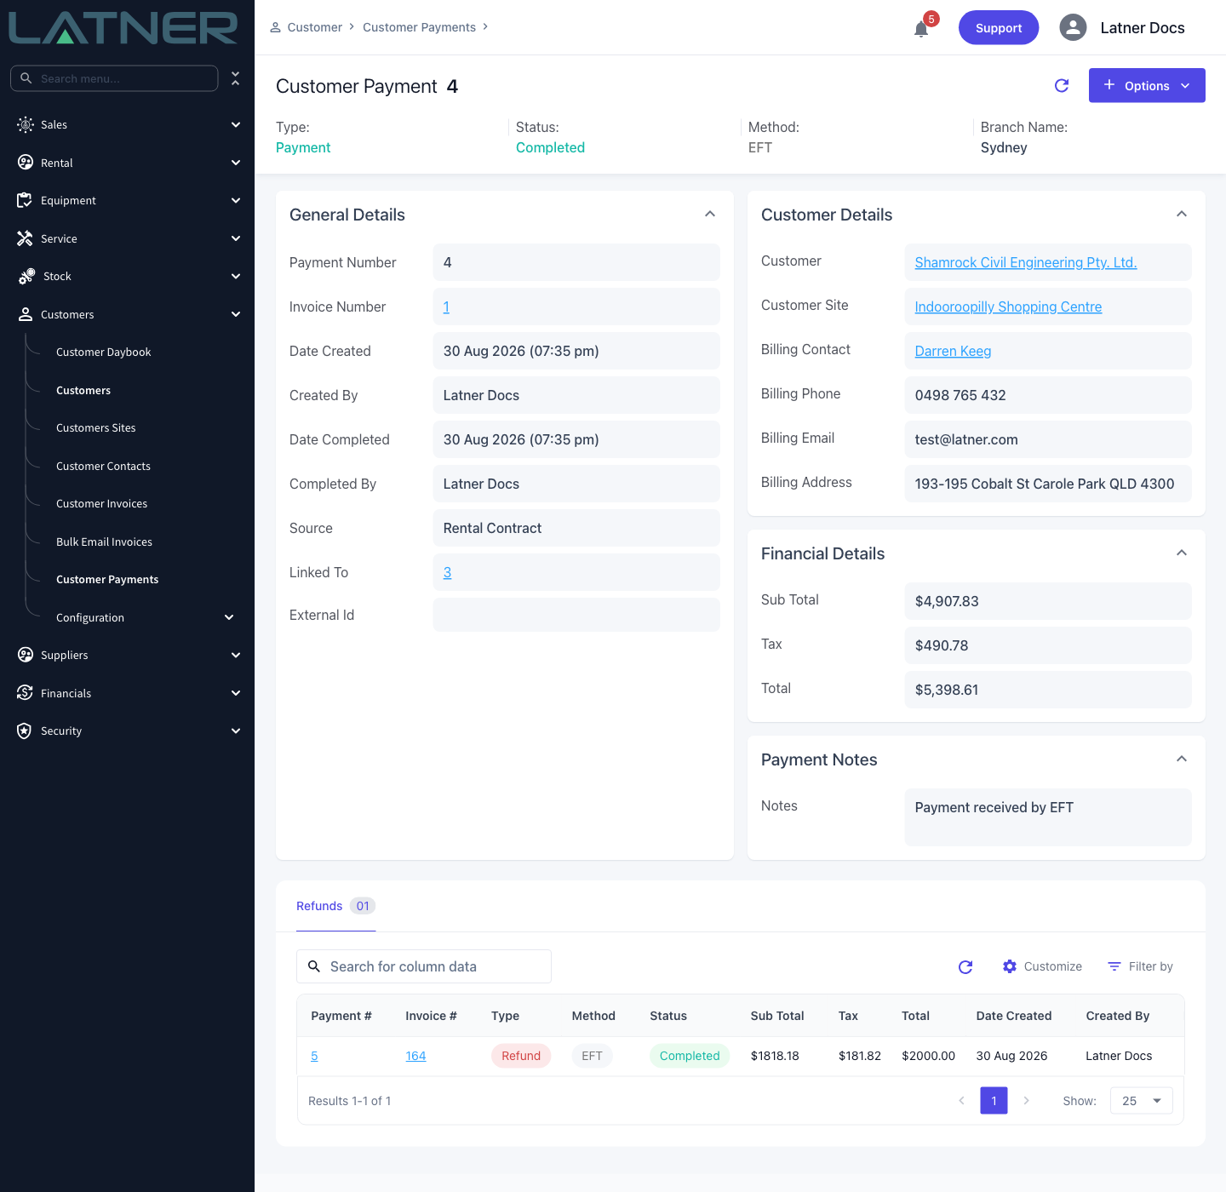1226x1192 pixels.
Task: Click the Security shield icon
Action: click(x=25, y=731)
